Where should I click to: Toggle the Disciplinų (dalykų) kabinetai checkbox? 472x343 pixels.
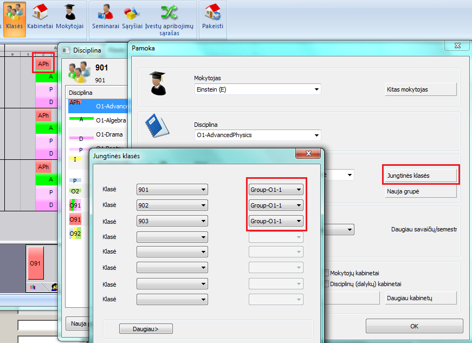tap(326, 284)
